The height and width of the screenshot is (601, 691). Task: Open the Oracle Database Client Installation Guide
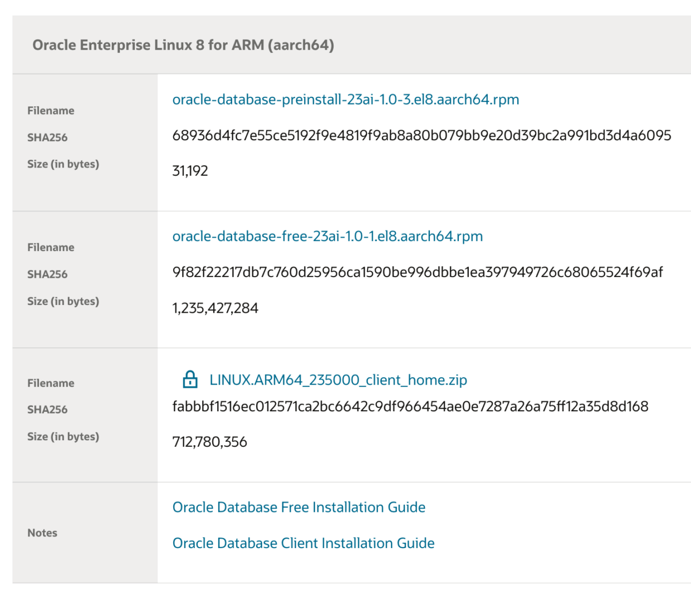pos(303,543)
